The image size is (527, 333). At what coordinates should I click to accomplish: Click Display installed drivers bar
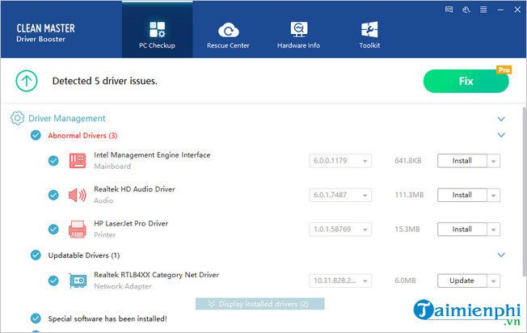click(259, 304)
